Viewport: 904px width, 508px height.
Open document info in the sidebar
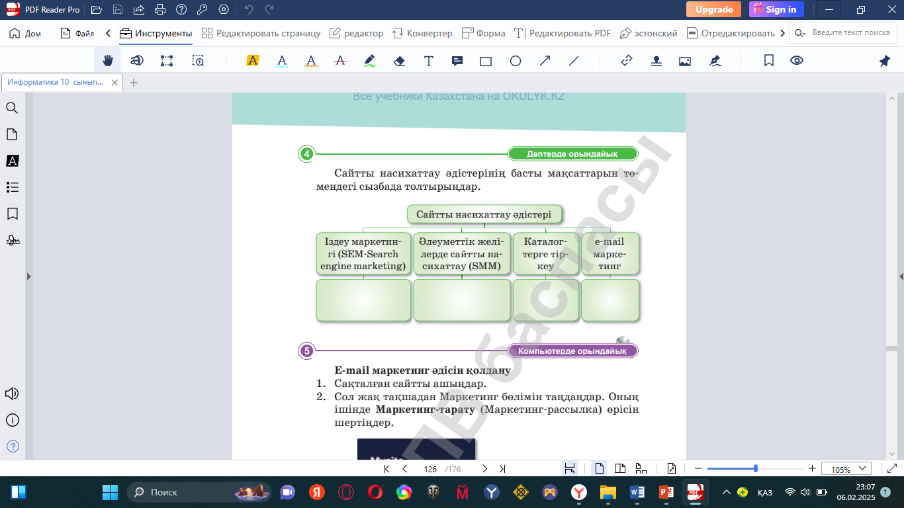[x=12, y=420]
